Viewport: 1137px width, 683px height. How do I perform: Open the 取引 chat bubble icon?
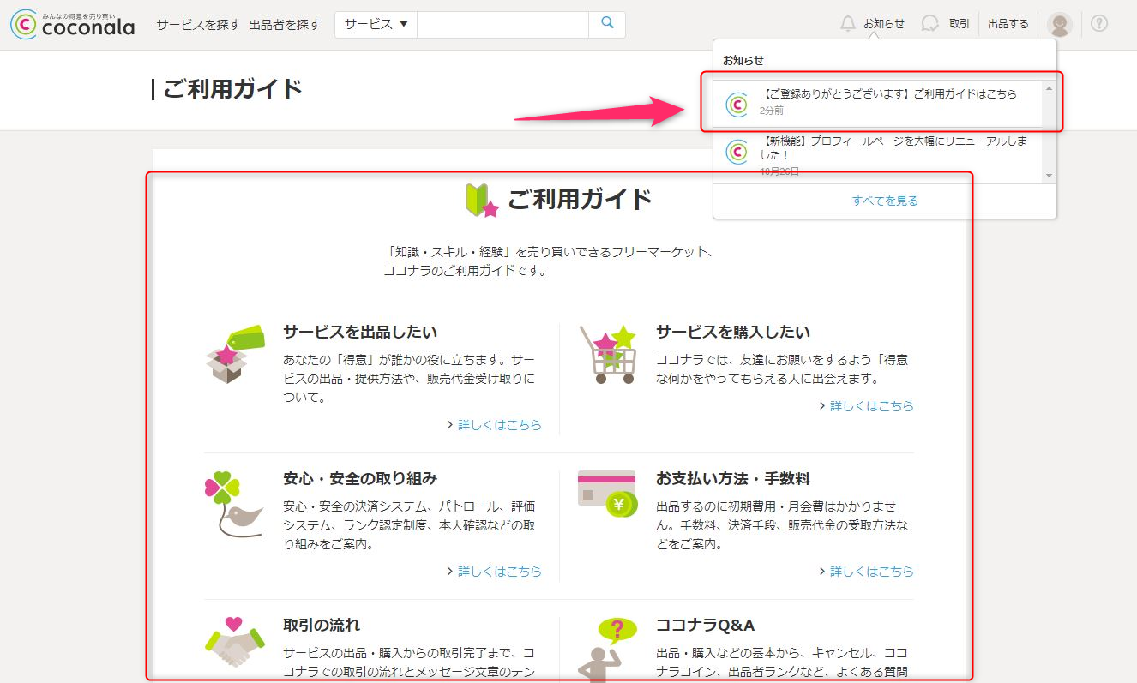(929, 24)
